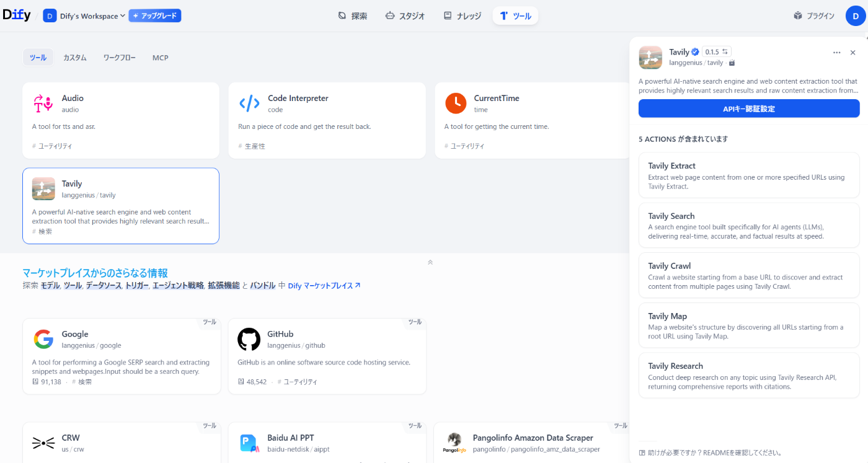Screen dimensions: 868x463
Task: Click the エージェント戦略 link
Action: 178,286
